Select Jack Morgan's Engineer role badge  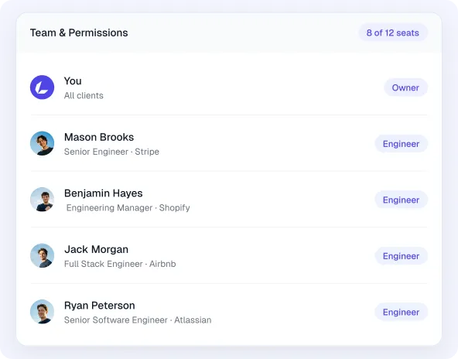tap(401, 256)
